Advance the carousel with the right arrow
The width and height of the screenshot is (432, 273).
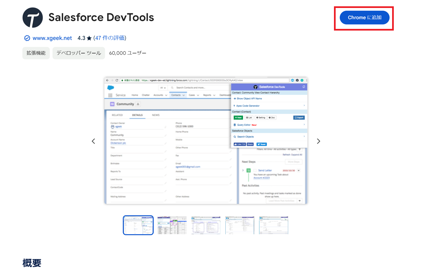tap(318, 141)
